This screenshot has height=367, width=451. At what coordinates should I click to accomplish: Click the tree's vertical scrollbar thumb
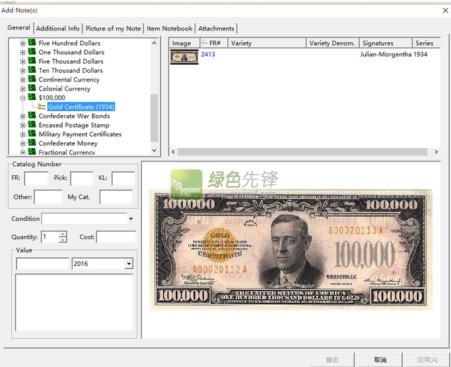[x=154, y=118]
